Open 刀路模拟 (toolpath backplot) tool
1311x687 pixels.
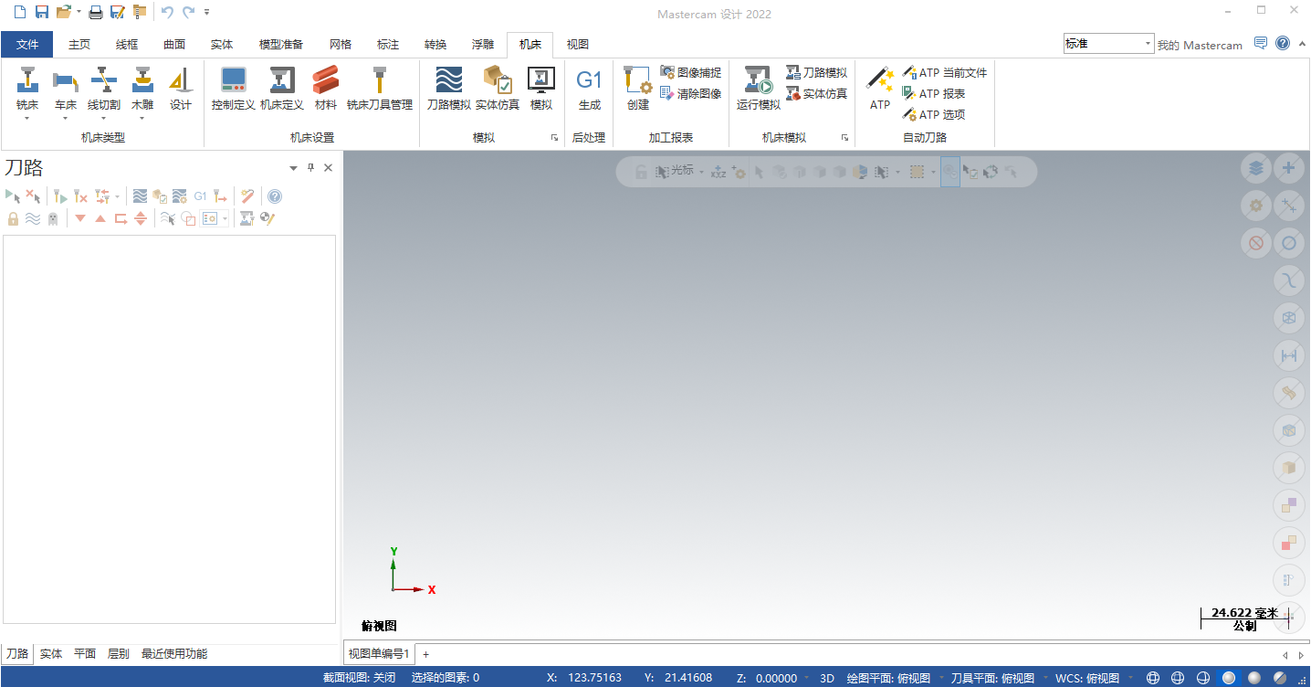pyautogui.click(x=447, y=87)
